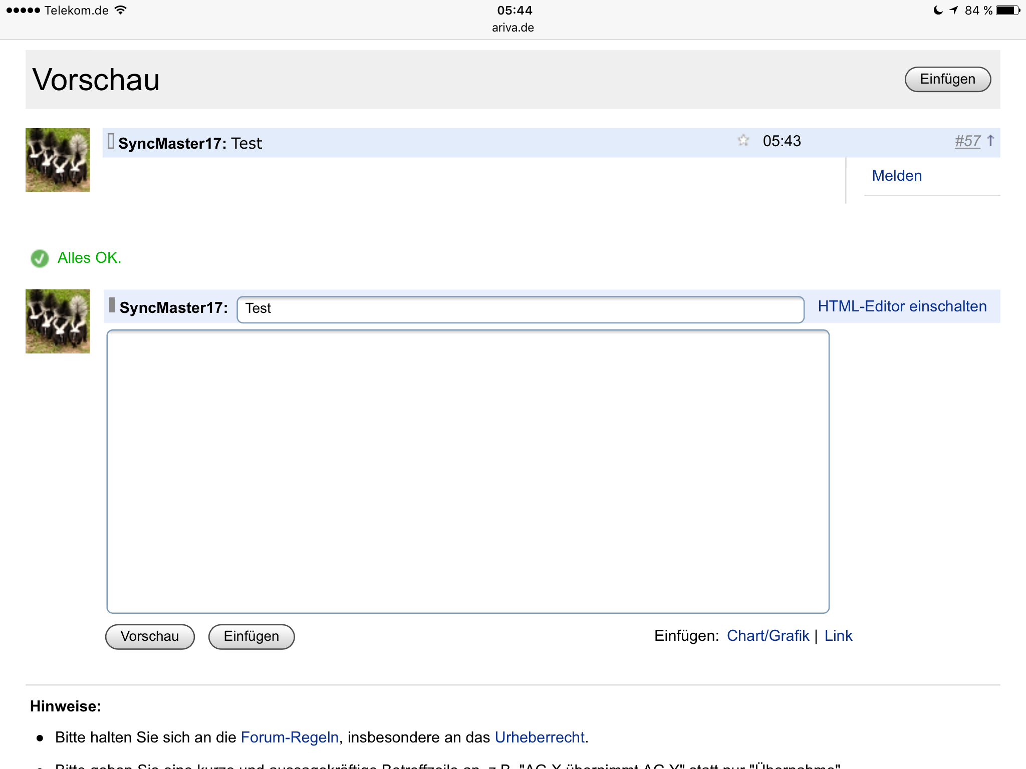Enable the HTML editor via HTML-Editor einschalten
Screen dimensions: 1026x769
(x=902, y=306)
